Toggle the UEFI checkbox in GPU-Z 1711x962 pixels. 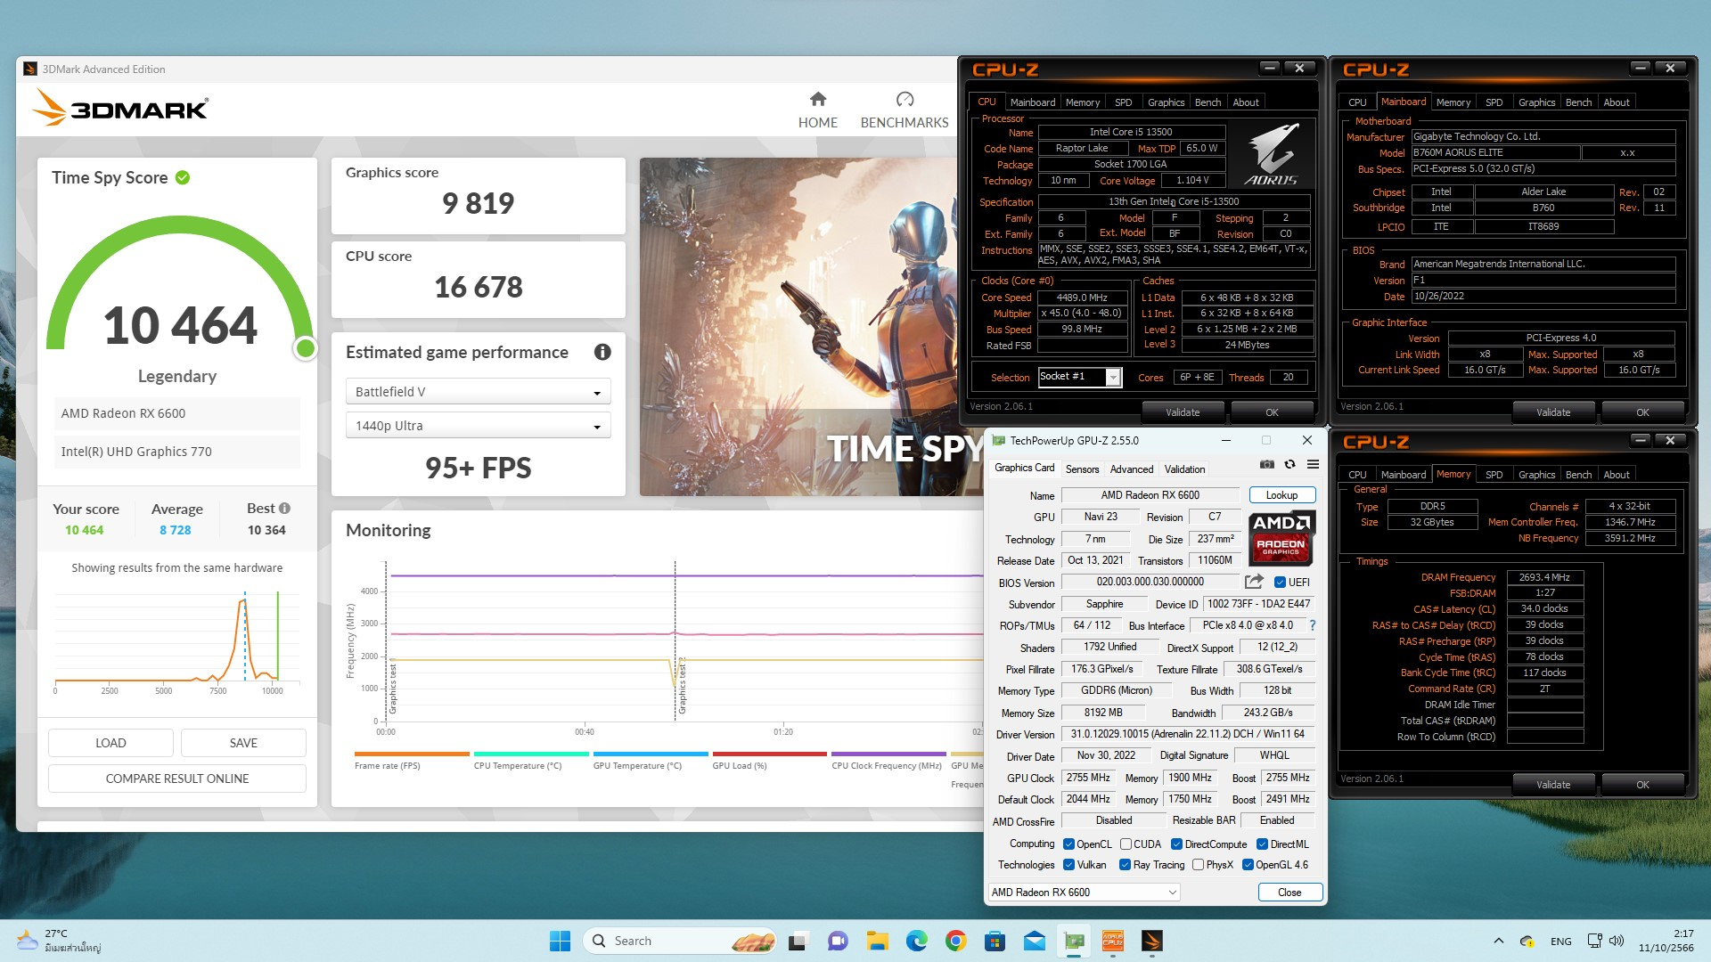pos(1280,583)
